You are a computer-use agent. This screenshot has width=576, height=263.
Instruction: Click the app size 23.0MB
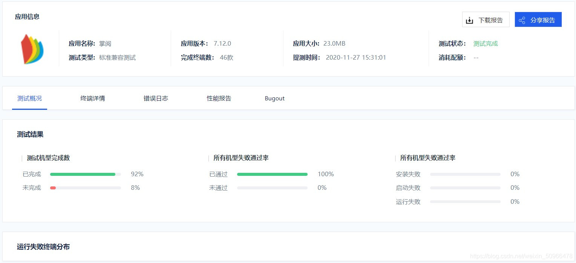click(x=334, y=44)
